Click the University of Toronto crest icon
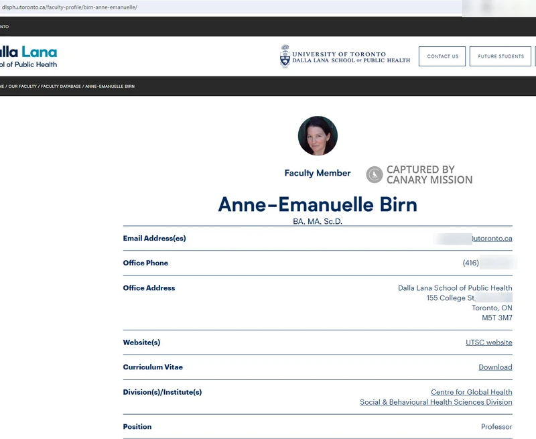 [284, 56]
